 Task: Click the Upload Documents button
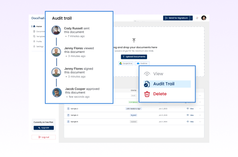coord(134,57)
